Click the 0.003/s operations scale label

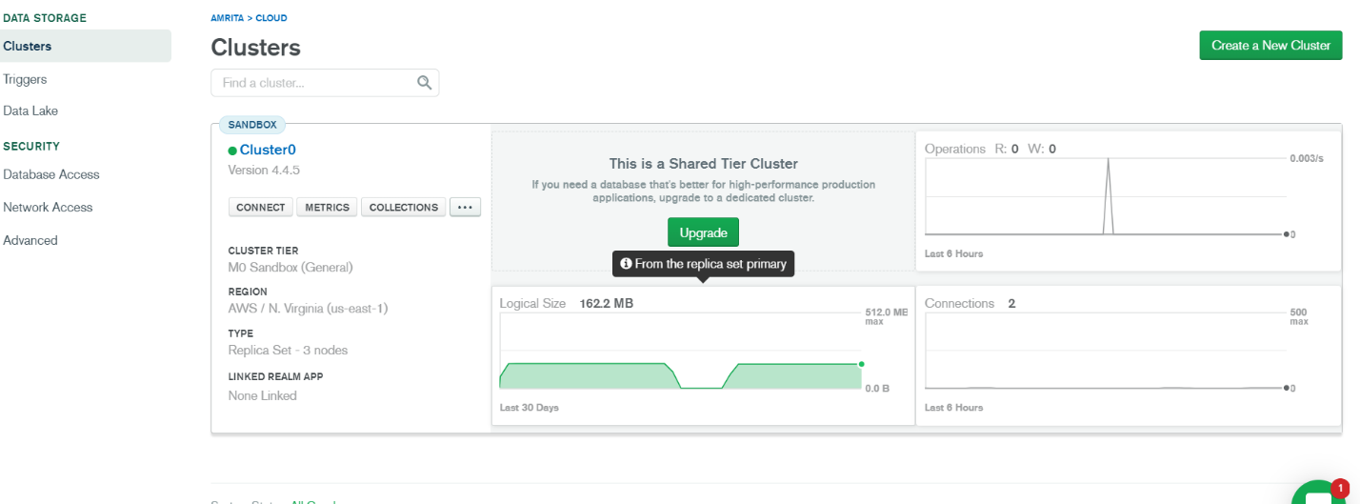pos(1307,158)
